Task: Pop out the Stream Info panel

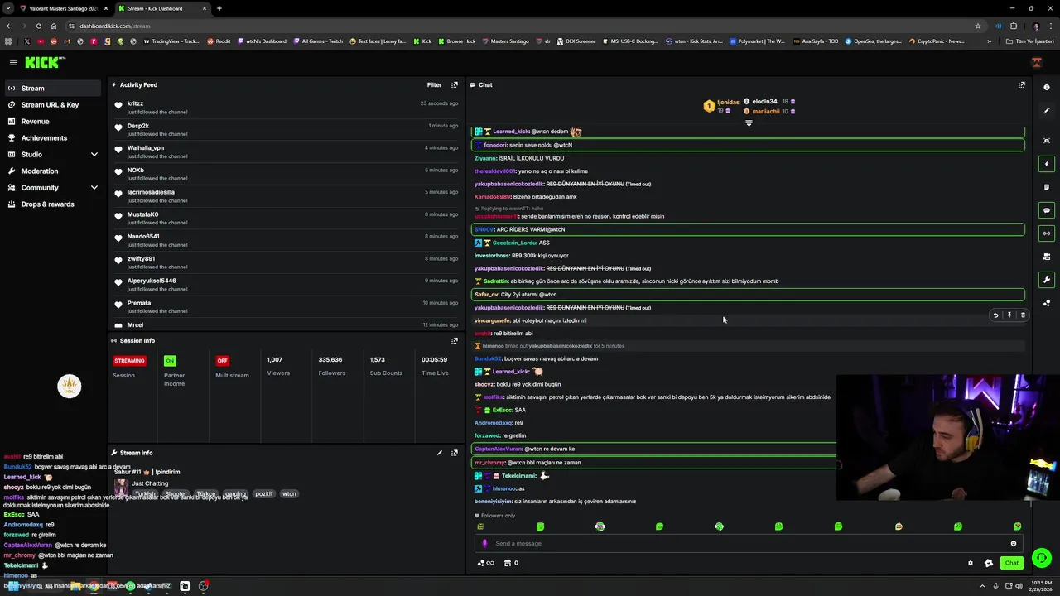Action: point(454,453)
